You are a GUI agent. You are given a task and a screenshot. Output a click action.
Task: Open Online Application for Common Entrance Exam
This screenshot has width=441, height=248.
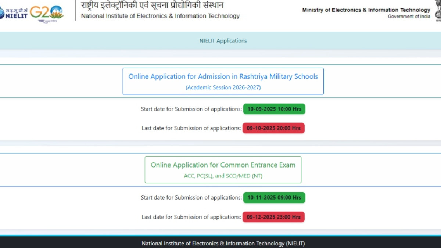pyautogui.click(x=223, y=165)
